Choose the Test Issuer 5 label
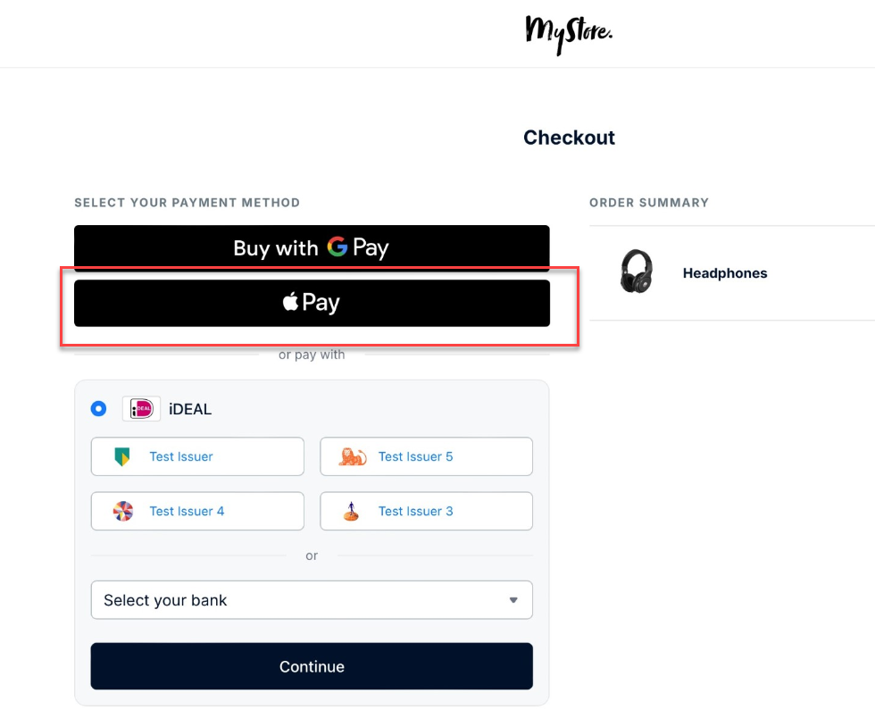Image resolution: width=875 pixels, height=710 pixels. tap(415, 456)
